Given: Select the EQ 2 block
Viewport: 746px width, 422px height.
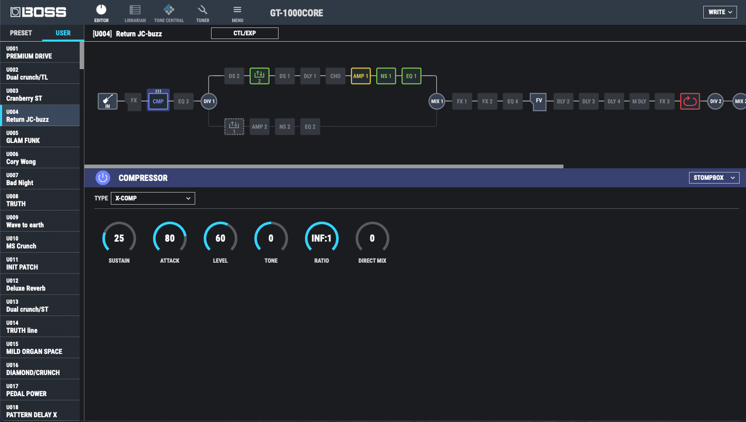Looking at the screenshot, I should tap(310, 127).
